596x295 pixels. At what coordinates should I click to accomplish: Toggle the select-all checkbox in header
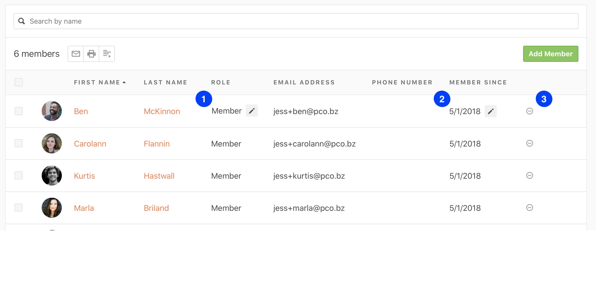(x=19, y=82)
